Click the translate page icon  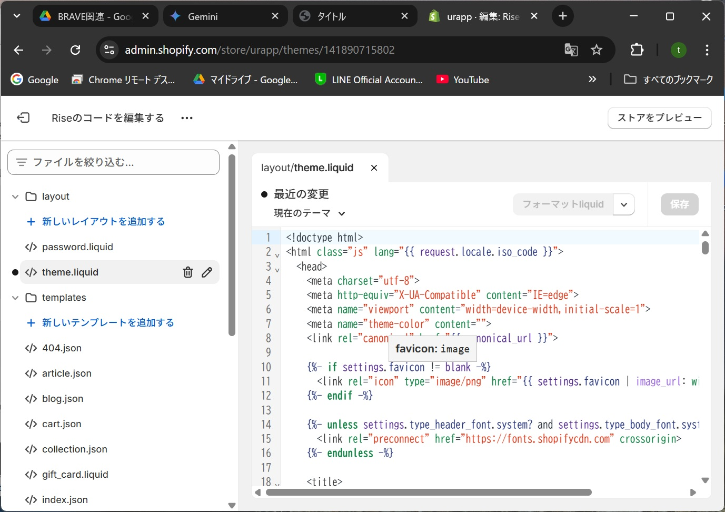point(571,50)
